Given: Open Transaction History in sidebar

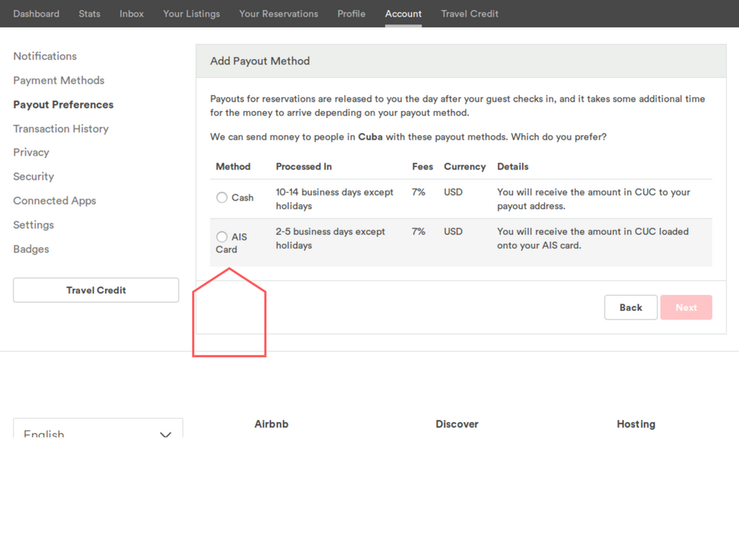Looking at the screenshot, I should click(x=61, y=128).
